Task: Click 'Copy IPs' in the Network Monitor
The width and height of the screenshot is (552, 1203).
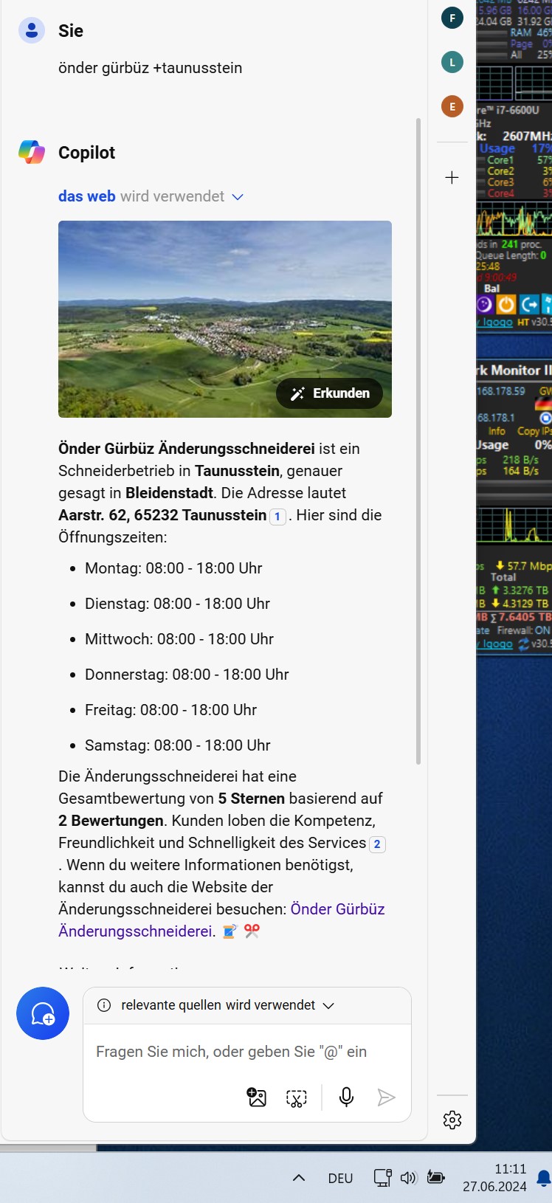Action: tap(534, 431)
